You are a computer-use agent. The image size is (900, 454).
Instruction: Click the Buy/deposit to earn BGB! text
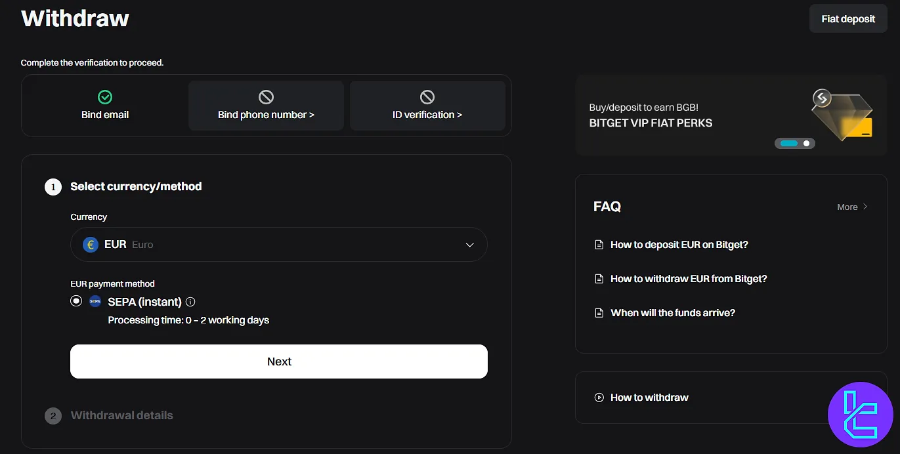coord(644,108)
